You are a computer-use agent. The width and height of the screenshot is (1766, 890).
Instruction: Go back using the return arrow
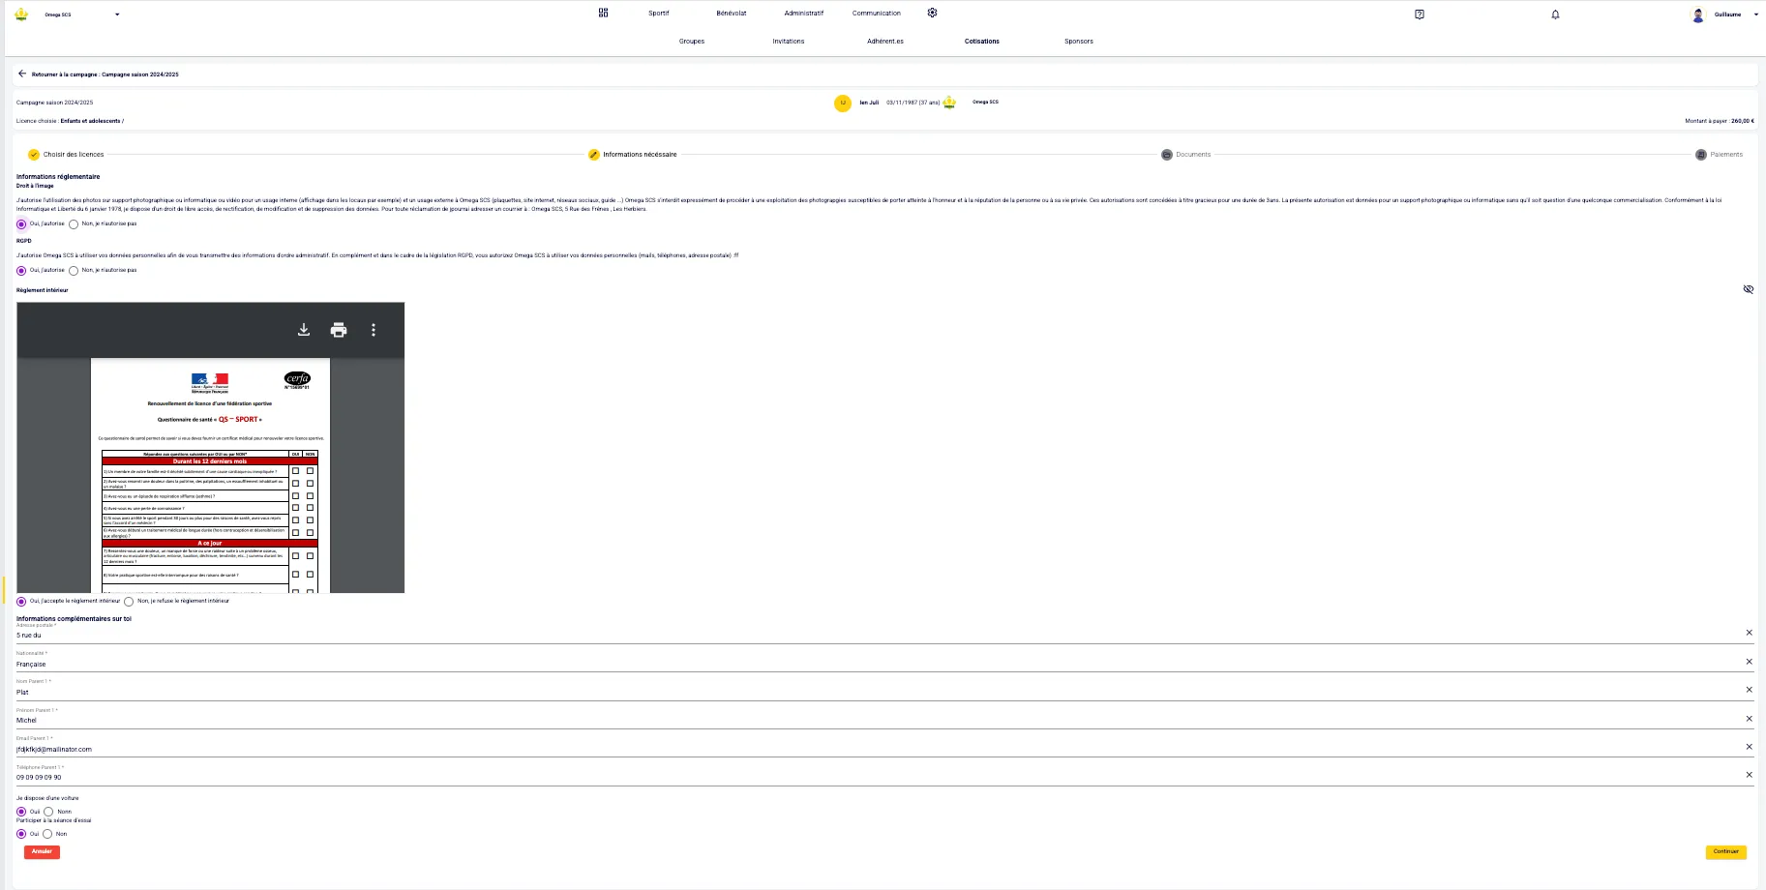pyautogui.click(x=22, y=74)
